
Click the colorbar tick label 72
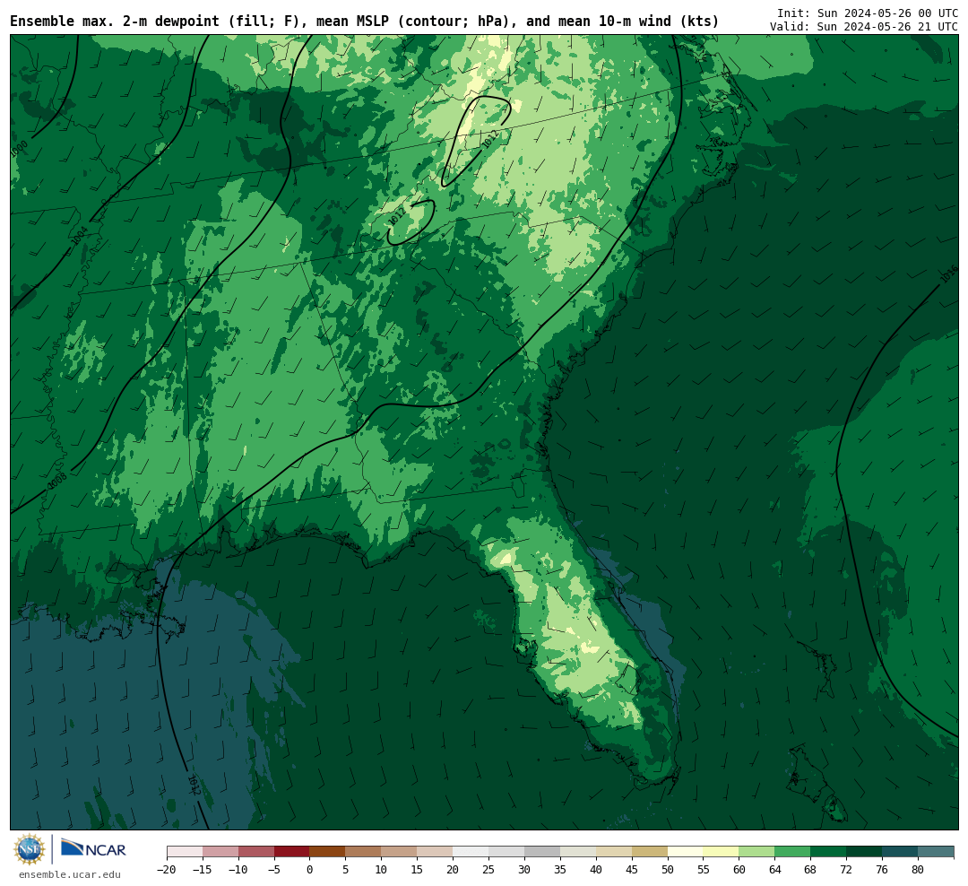coord(847,870)
